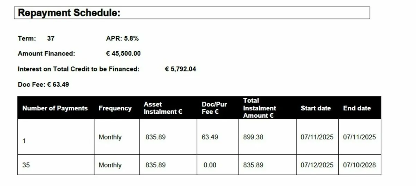Viewport: 416px width, 186px height.
Task: Select the € 45,500.00 amount
Action: tap(123, 54)
